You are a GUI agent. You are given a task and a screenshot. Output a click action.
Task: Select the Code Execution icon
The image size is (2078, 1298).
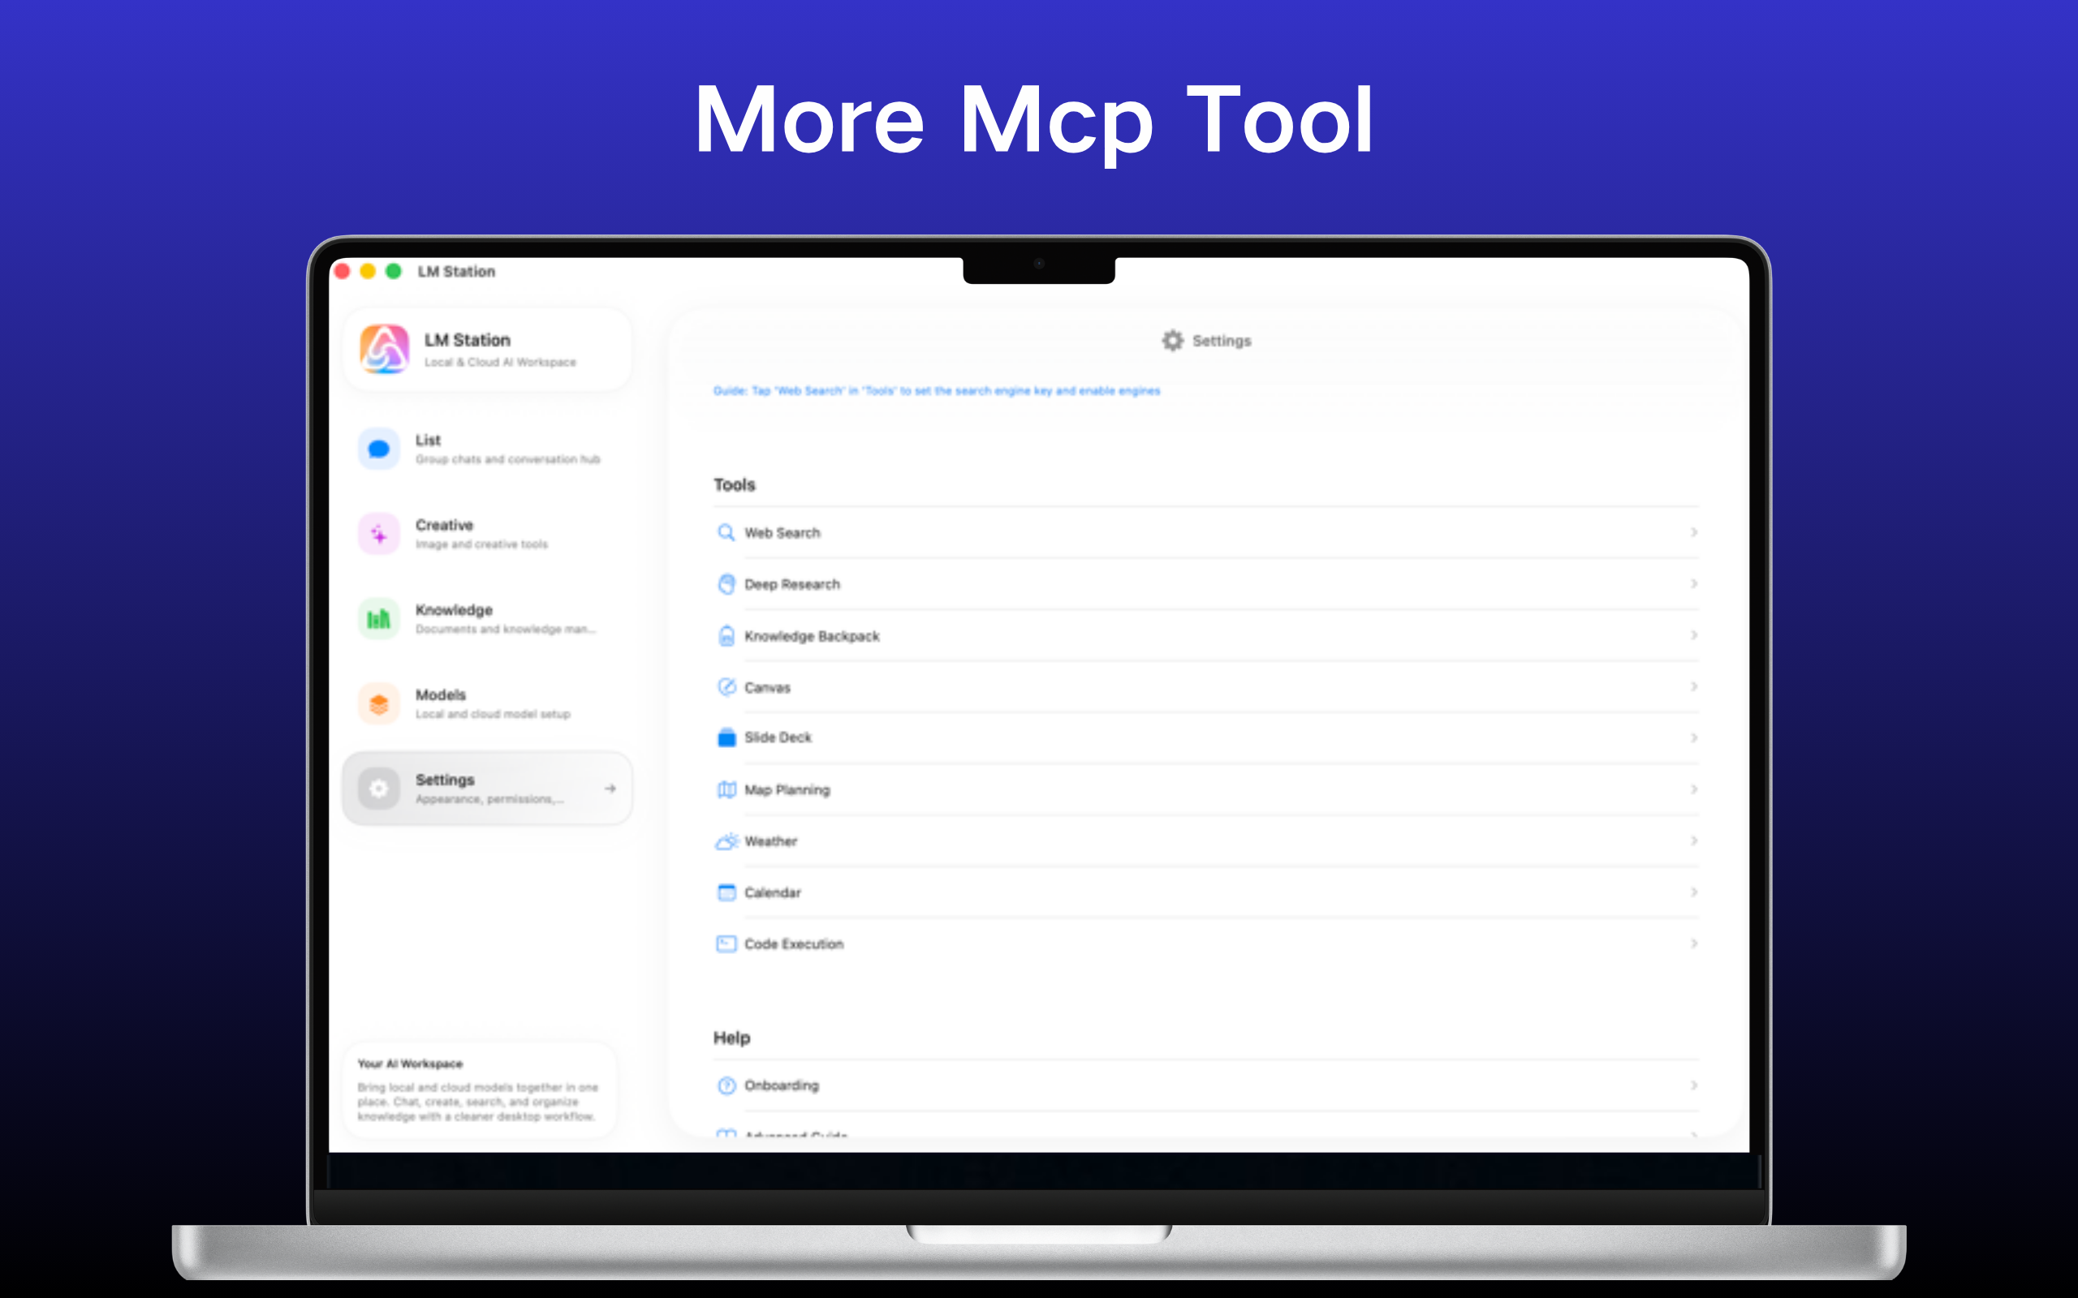pos(726,943)
